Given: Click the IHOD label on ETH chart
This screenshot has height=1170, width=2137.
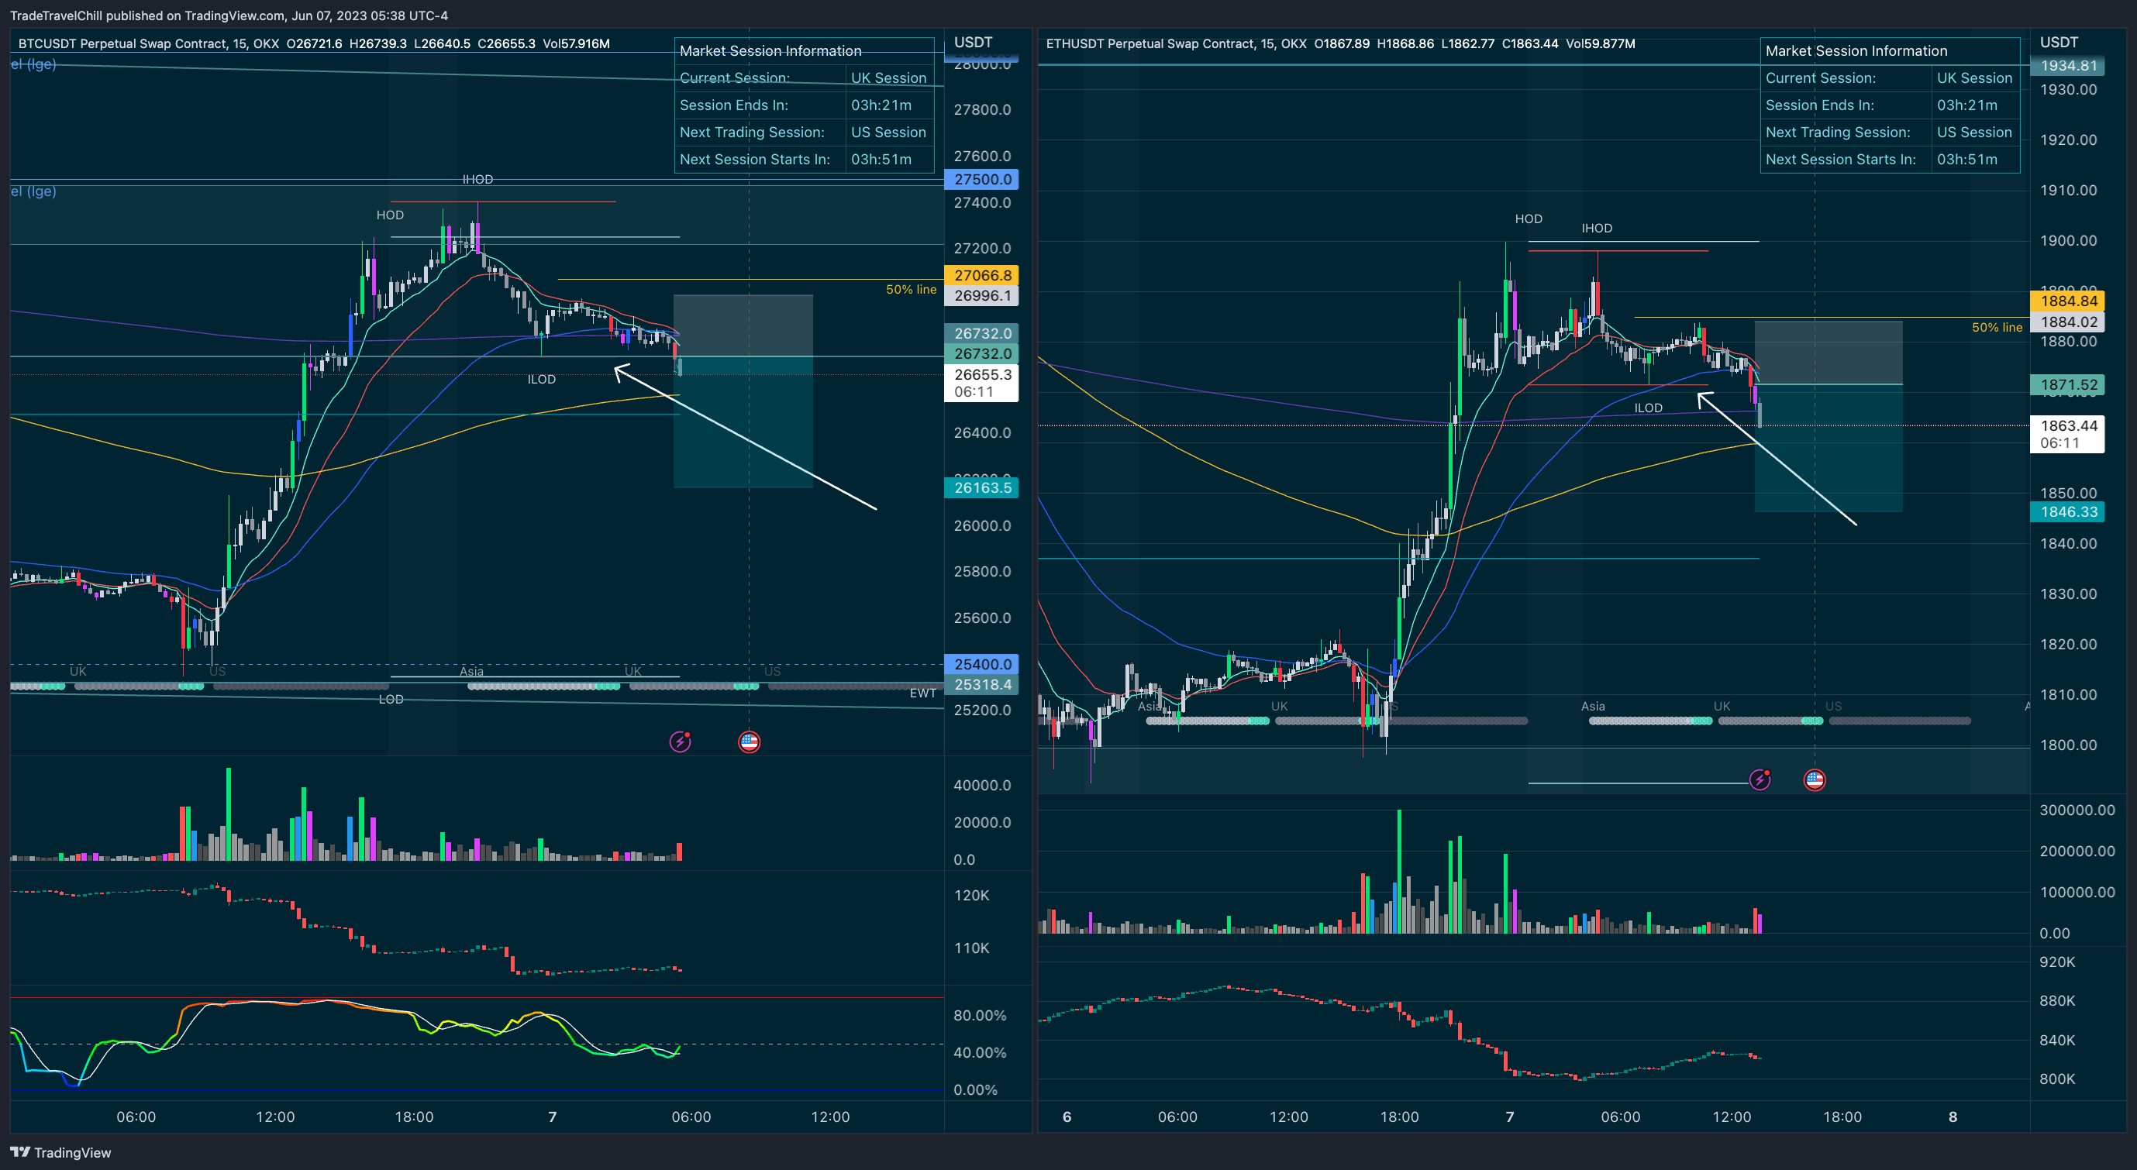Looking at the screenshot, I should (1597, 228).
